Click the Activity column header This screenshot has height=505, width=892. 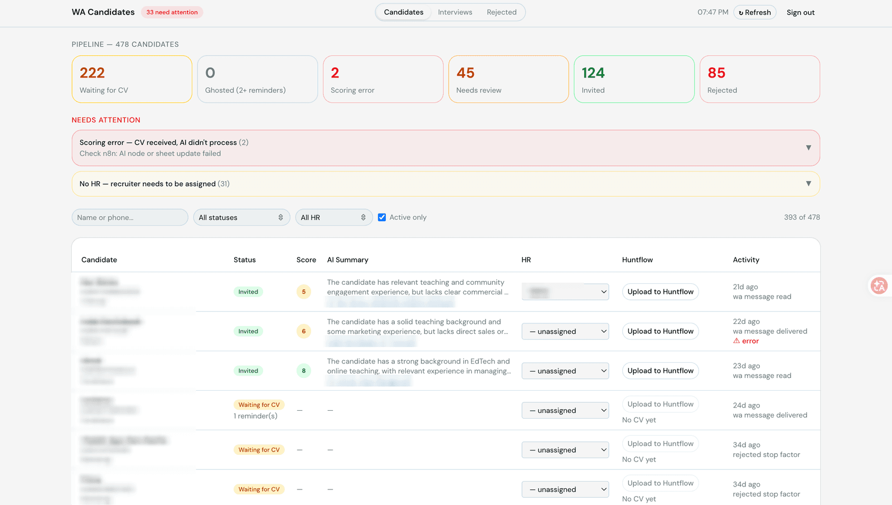[x=746, y=260]
